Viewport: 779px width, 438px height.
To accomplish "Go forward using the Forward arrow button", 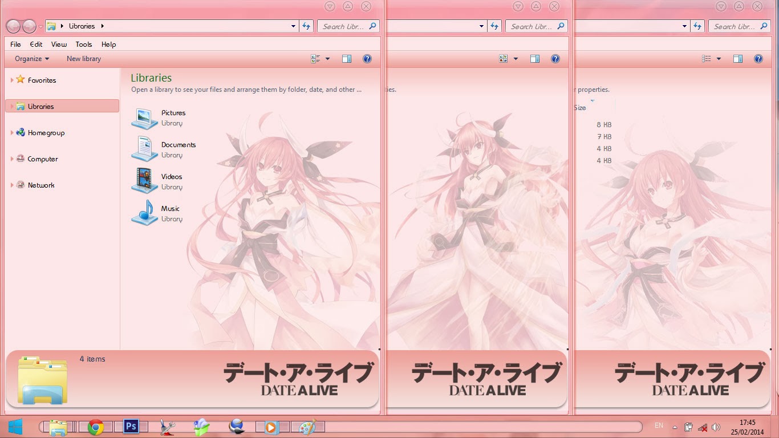I will pos(29,26).
